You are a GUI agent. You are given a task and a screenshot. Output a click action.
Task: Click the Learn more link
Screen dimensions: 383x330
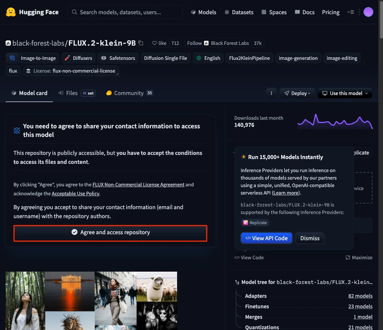[x=286, y=193]
